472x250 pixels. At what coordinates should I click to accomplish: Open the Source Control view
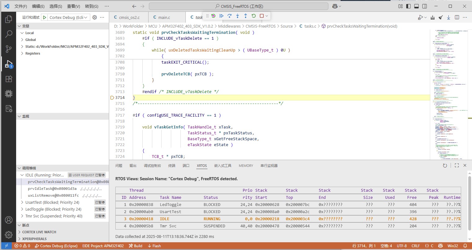9,49
